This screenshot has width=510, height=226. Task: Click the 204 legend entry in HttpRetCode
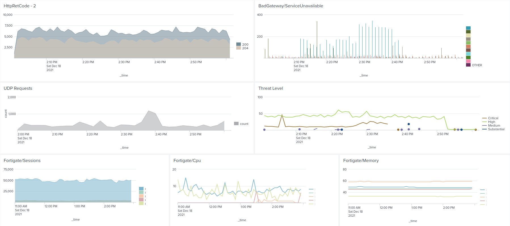[242, 48]
